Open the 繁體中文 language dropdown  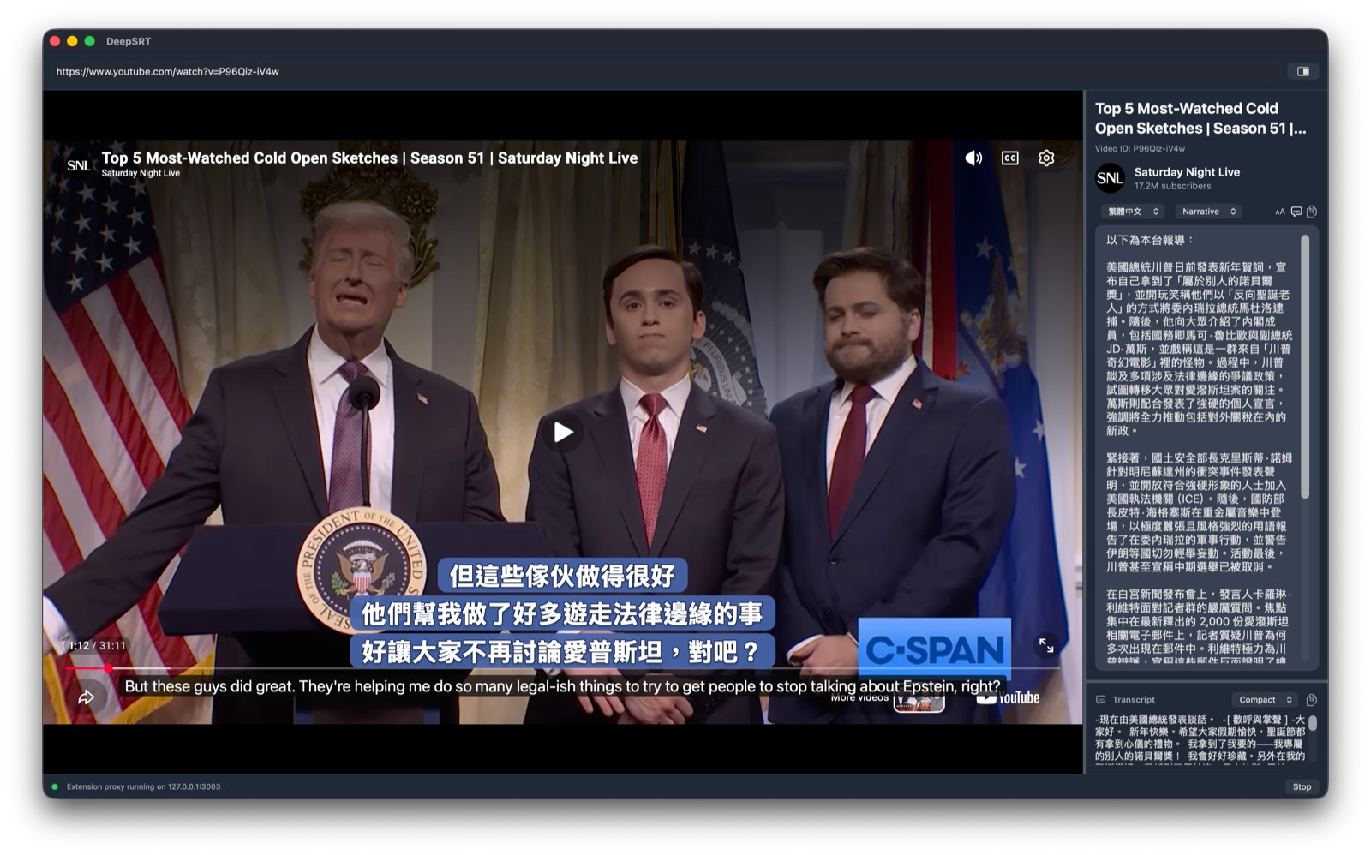(x=1132, y=212)
